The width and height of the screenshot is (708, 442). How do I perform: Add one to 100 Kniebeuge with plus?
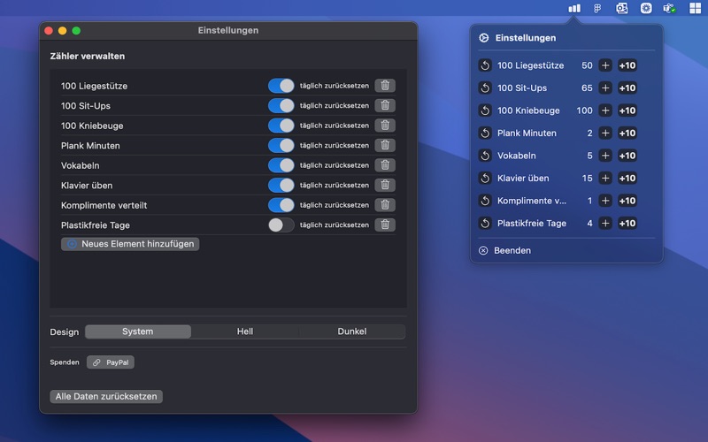605,110
